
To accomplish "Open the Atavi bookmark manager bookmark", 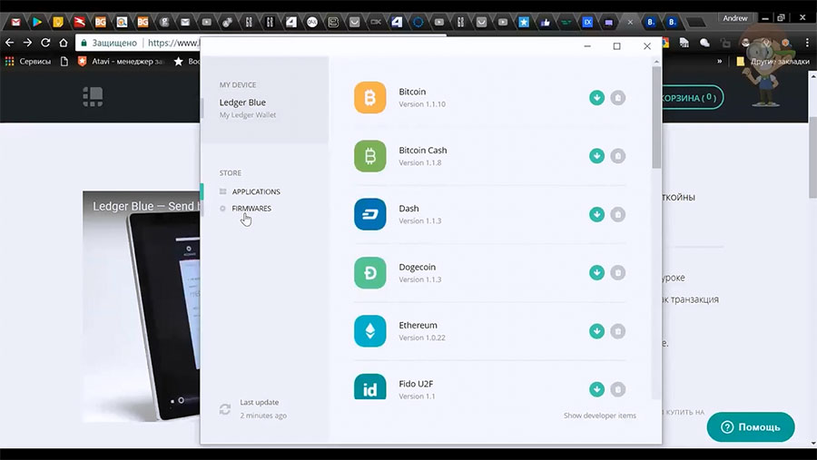I will pos(121,62).
